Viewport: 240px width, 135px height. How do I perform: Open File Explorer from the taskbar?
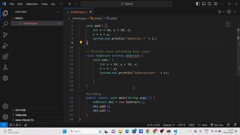click(120, 131)
